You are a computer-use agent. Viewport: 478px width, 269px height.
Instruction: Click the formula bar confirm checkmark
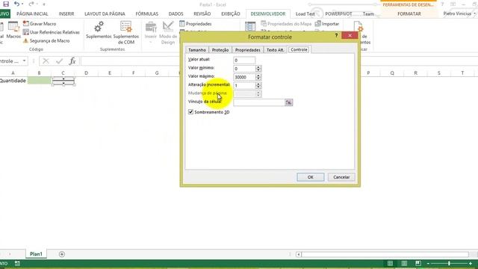59,61
